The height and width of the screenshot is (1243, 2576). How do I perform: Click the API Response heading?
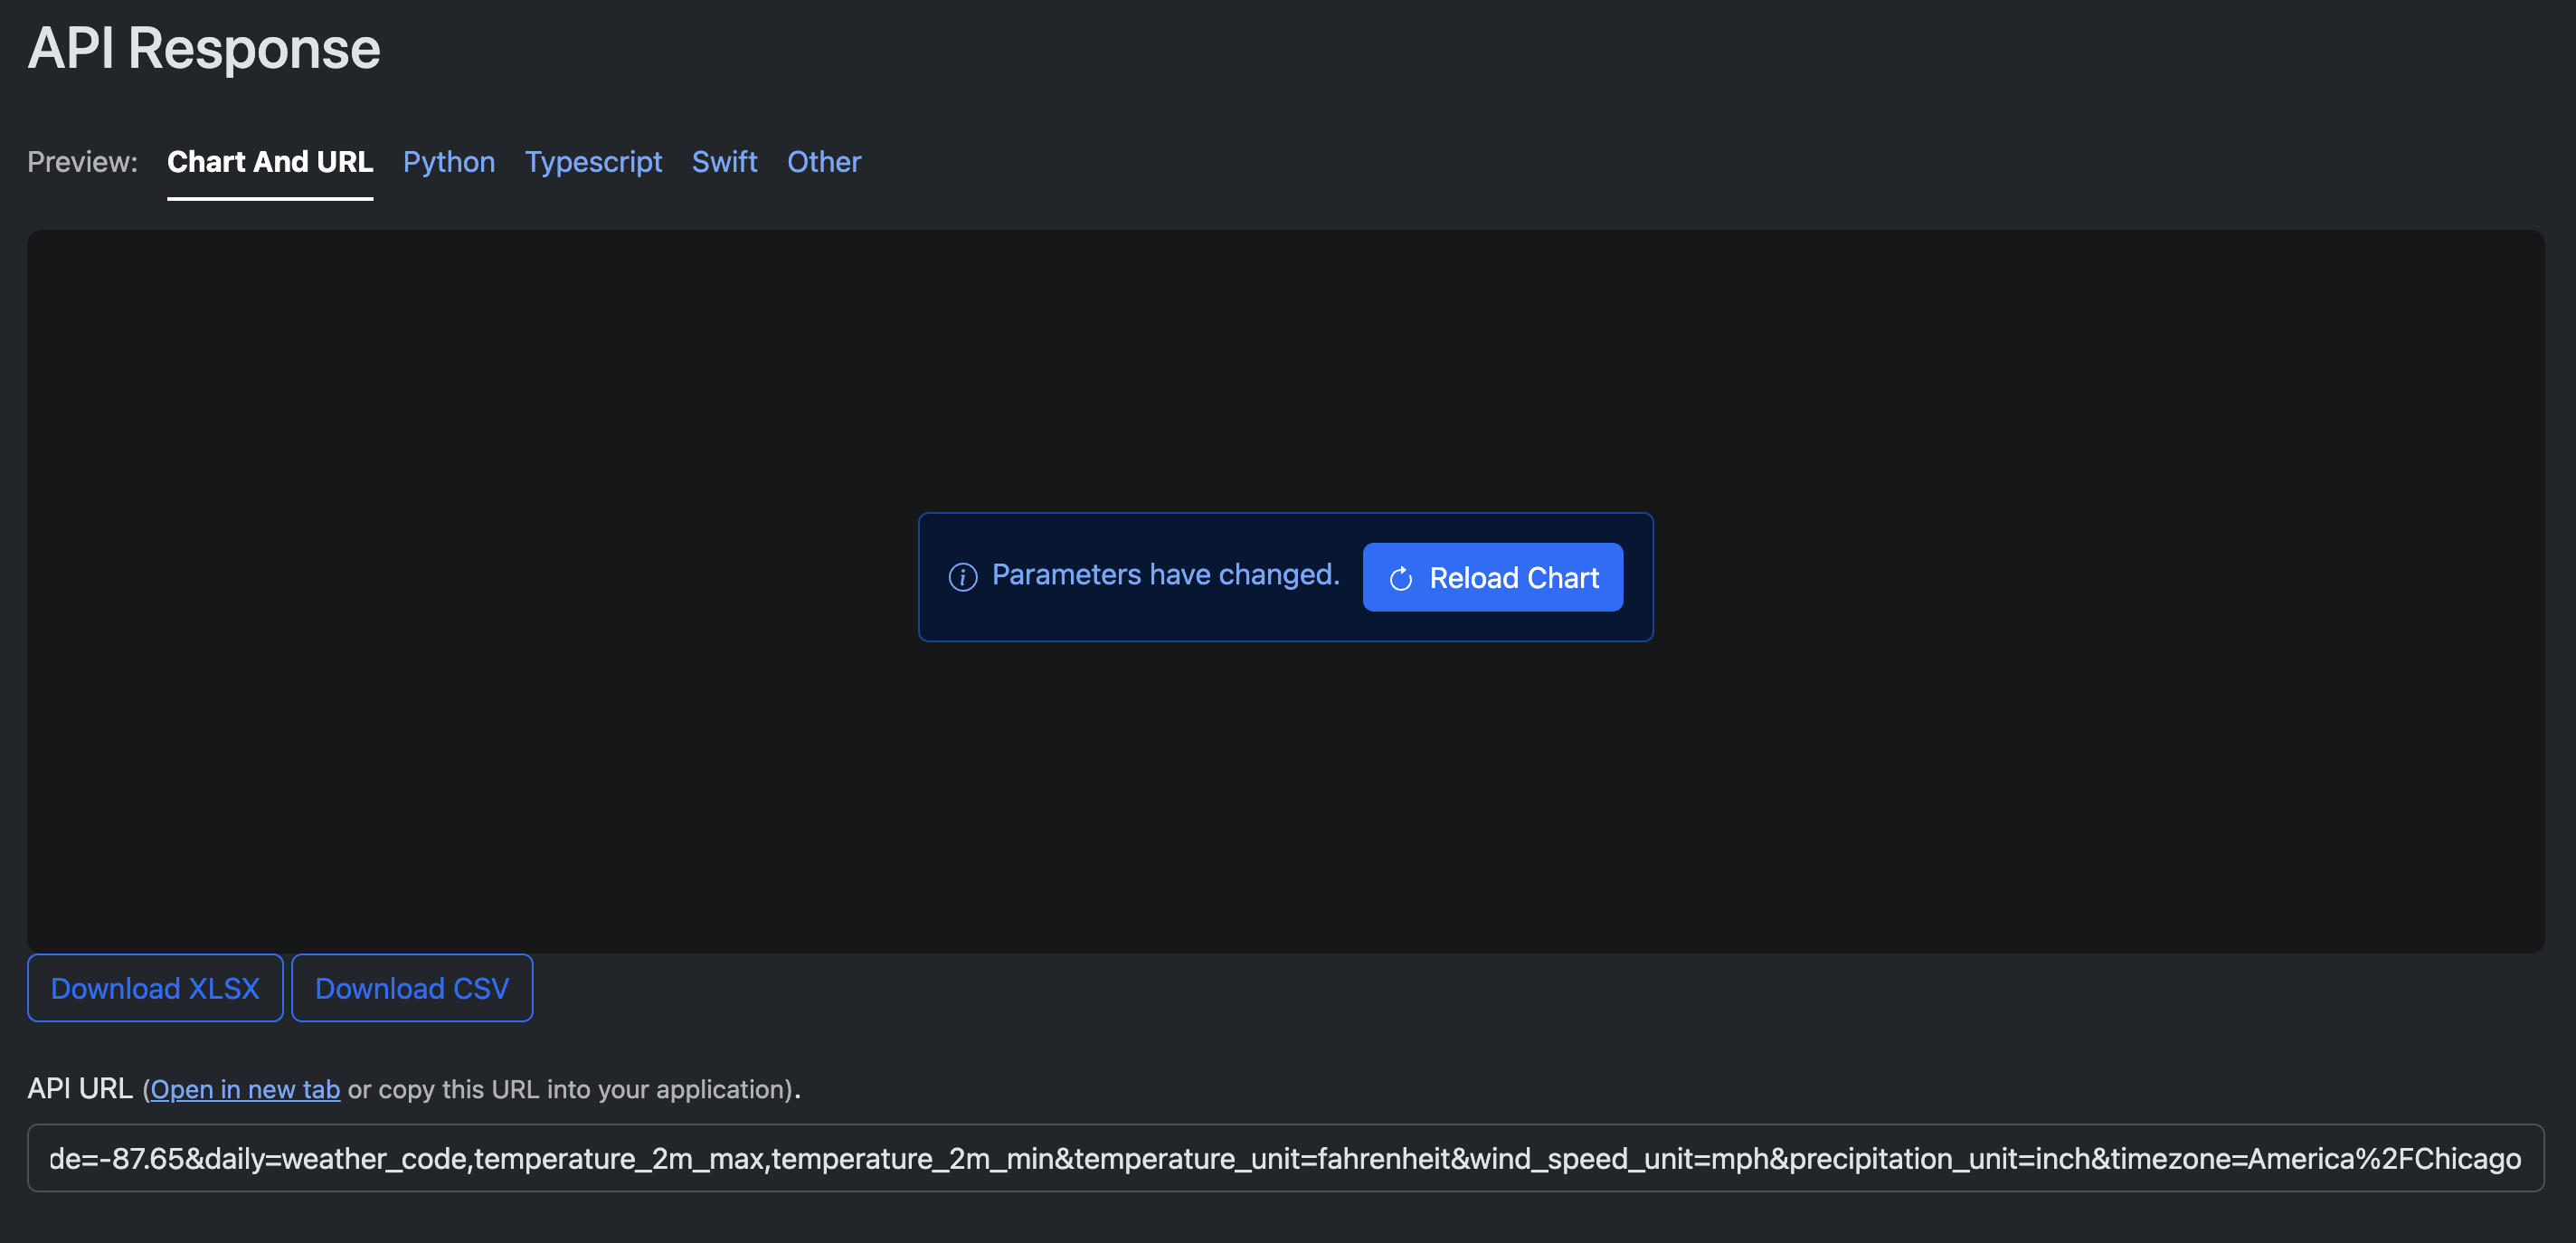click(x=204, y=48)
